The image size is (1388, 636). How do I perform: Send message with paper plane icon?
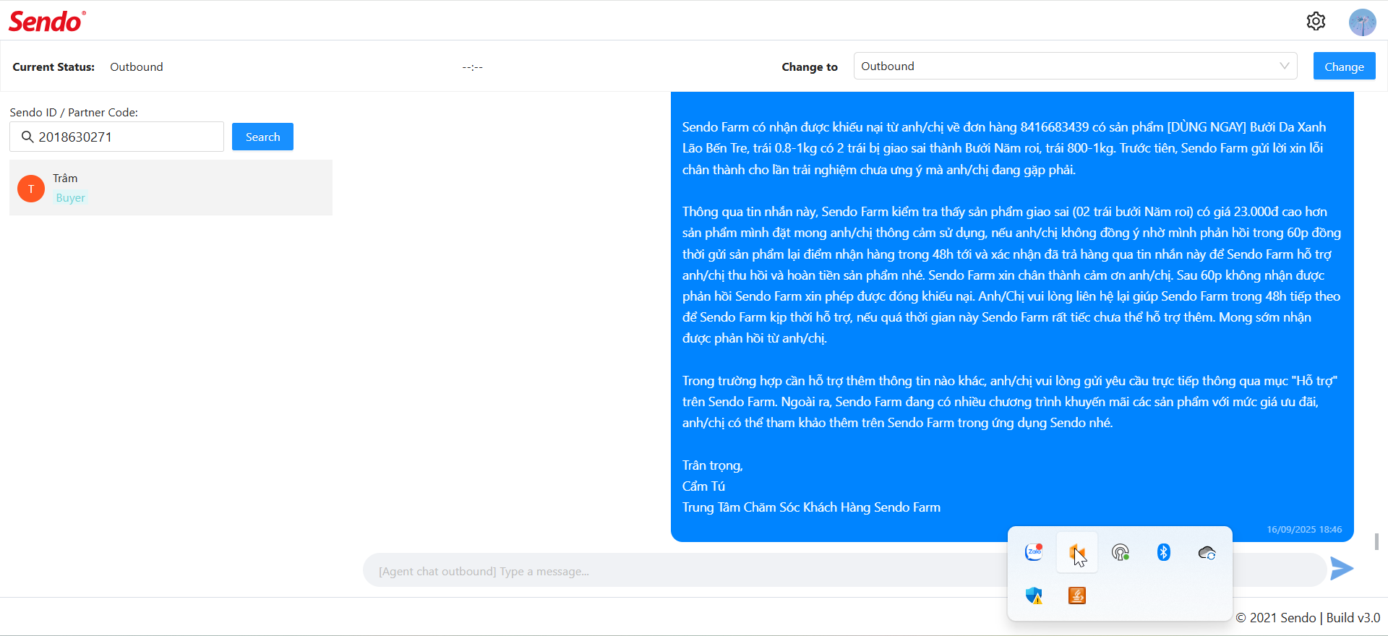click(x=1342, y=569)
